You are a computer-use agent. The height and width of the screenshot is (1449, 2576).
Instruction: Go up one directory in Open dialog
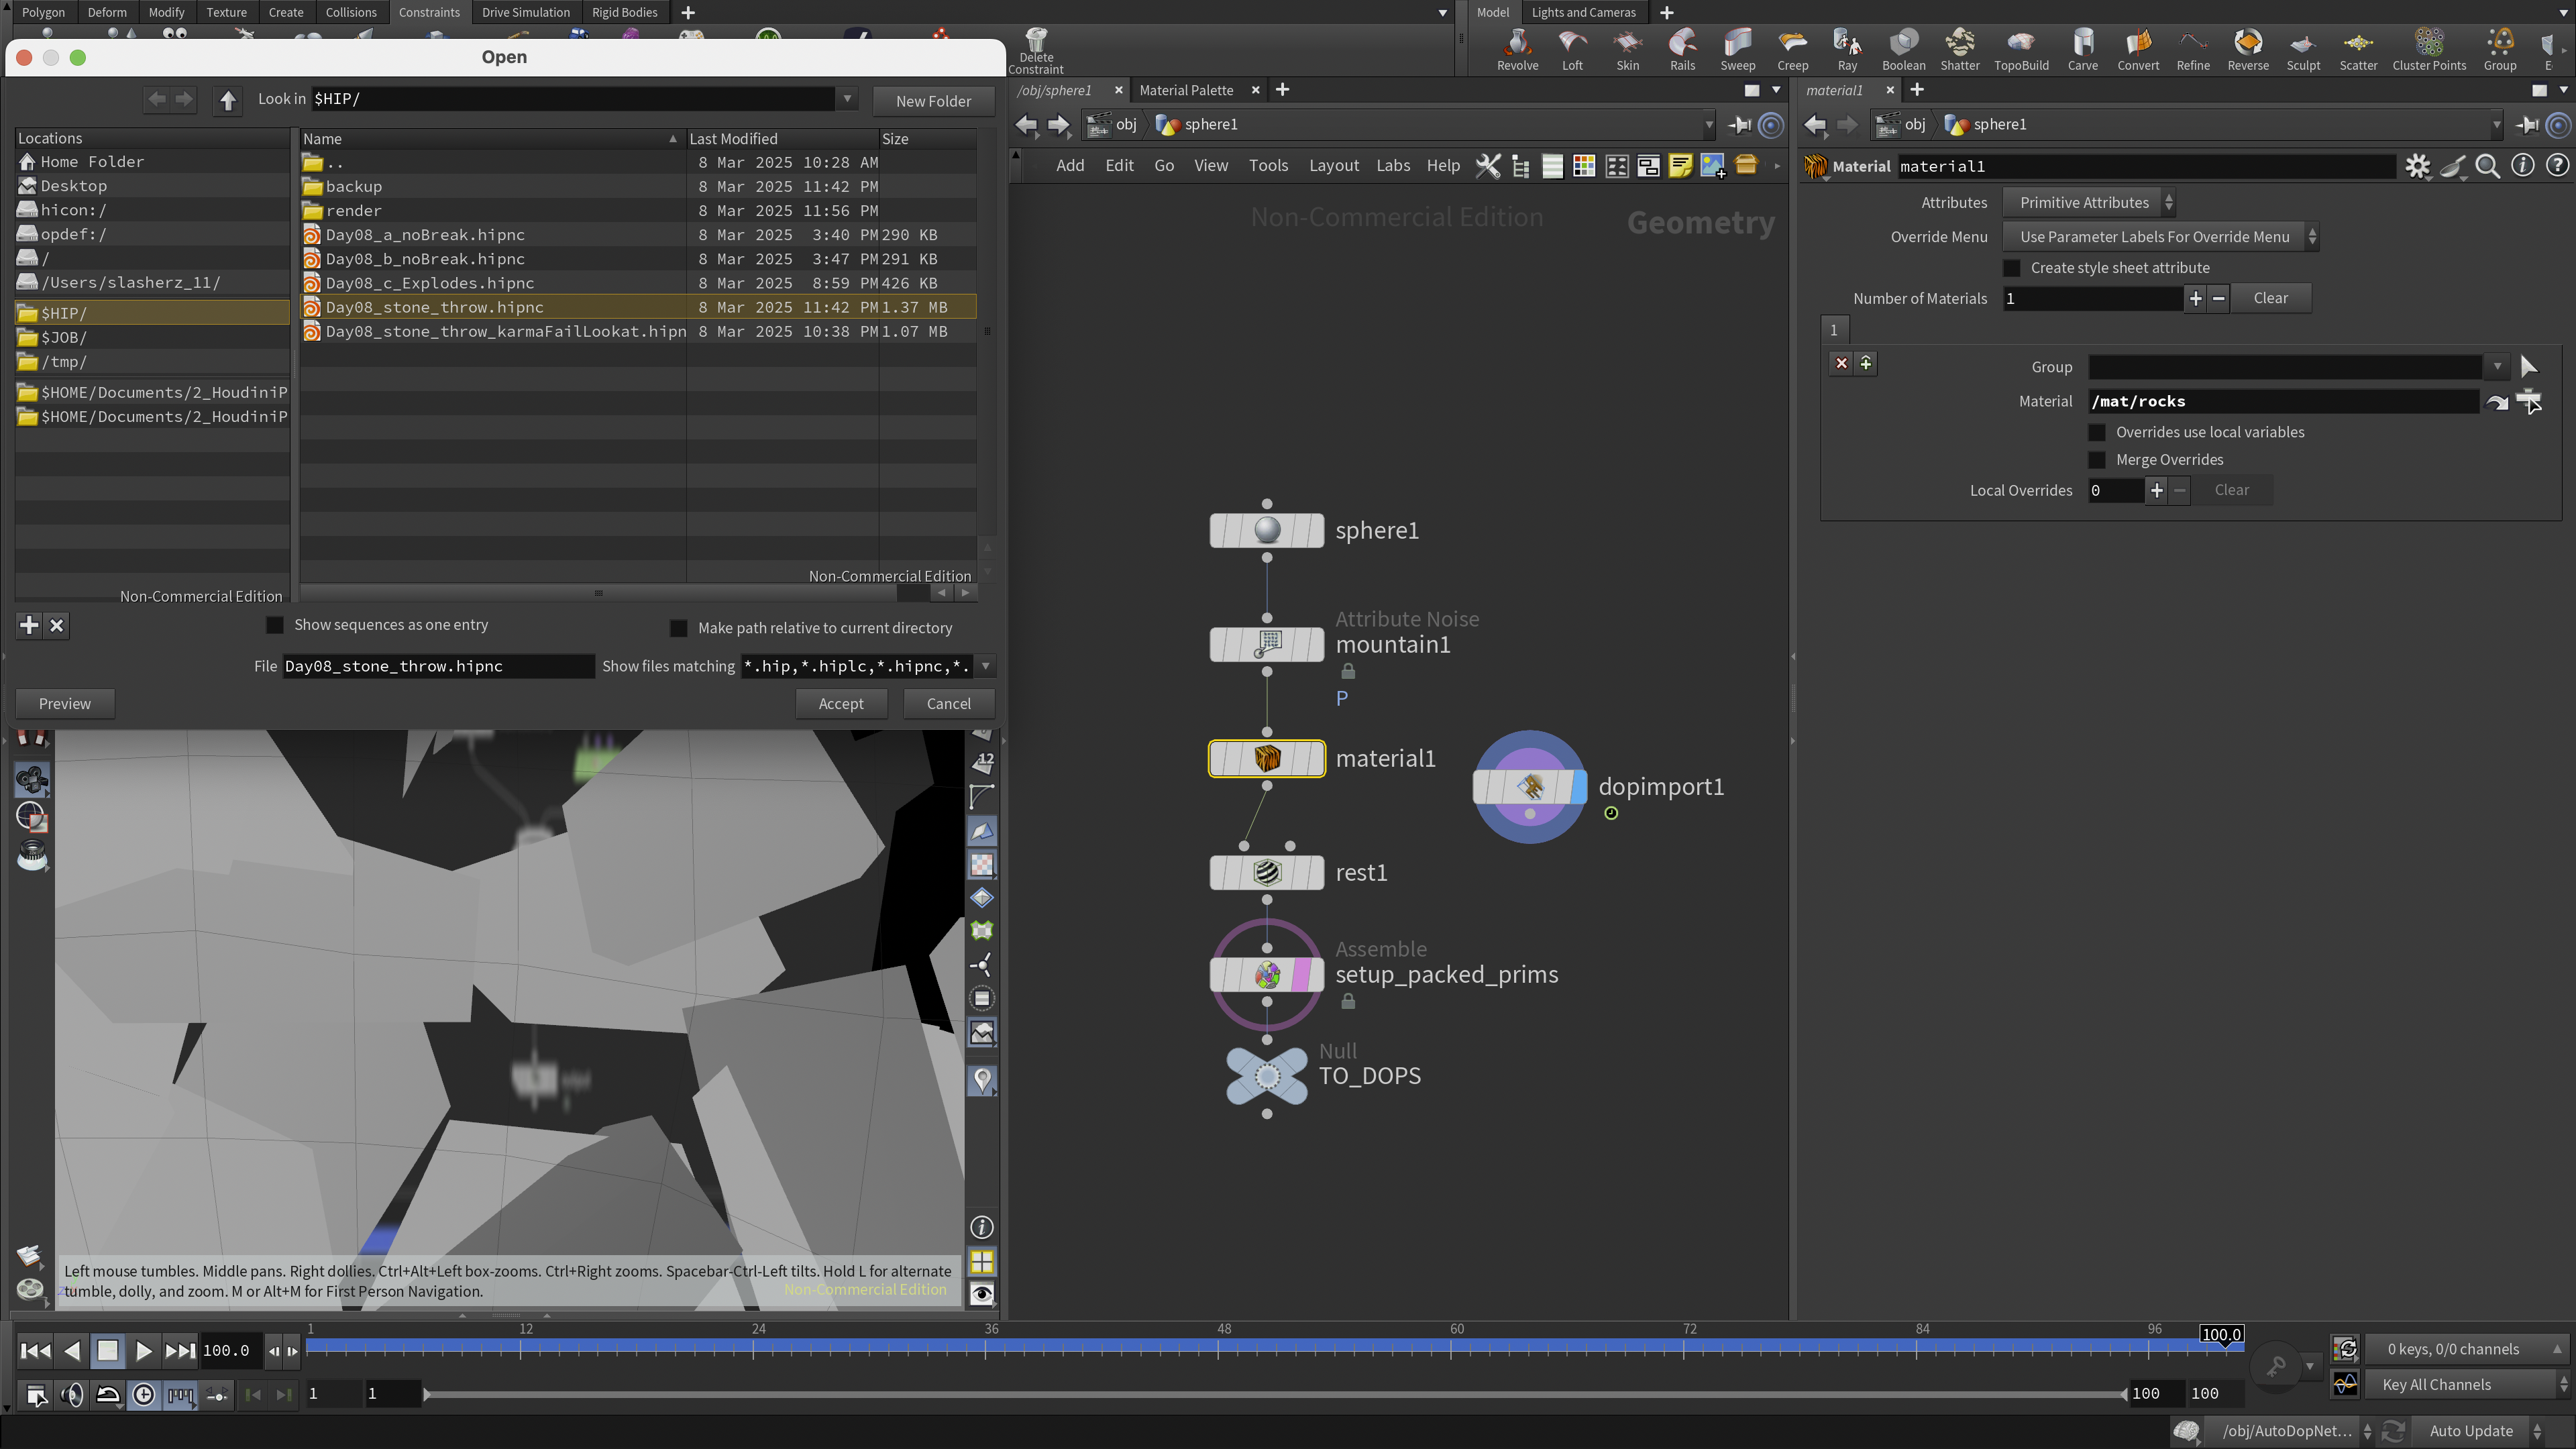point(228,100)
